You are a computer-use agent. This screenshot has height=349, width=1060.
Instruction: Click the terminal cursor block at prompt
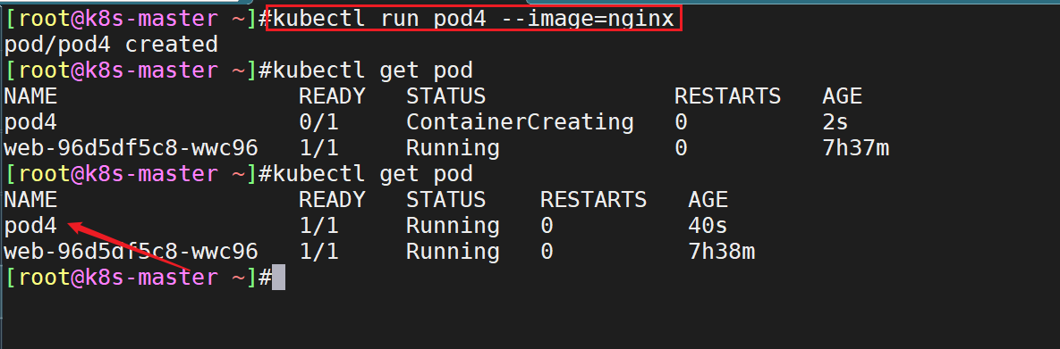coord(278,278)
